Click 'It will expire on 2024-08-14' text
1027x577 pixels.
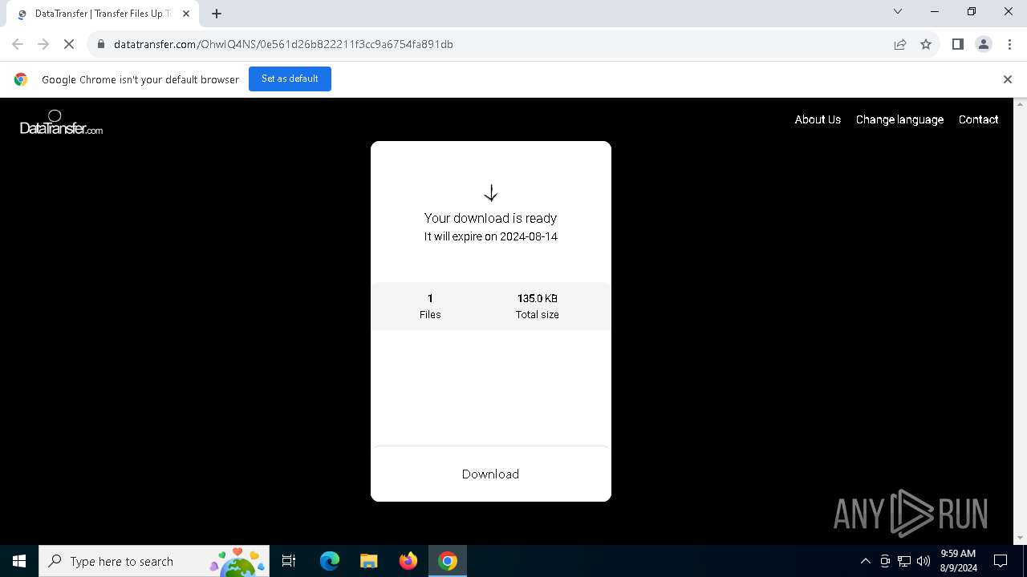[491, 236]
